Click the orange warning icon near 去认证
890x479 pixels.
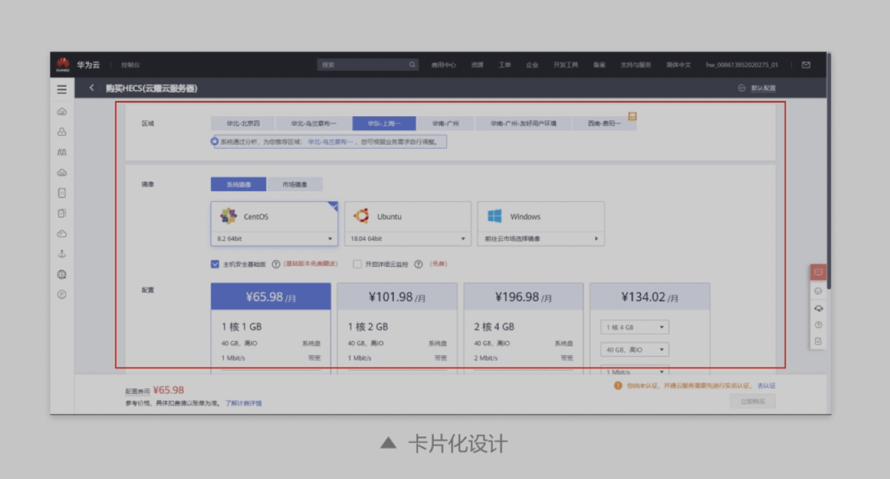(x=618, y=385)
